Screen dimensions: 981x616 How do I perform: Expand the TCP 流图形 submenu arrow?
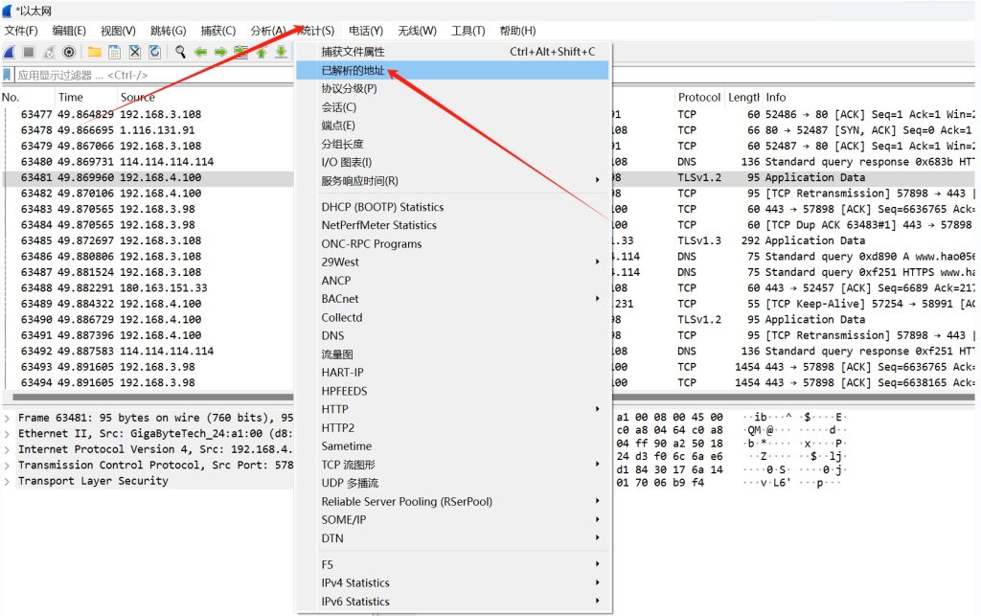598,465
